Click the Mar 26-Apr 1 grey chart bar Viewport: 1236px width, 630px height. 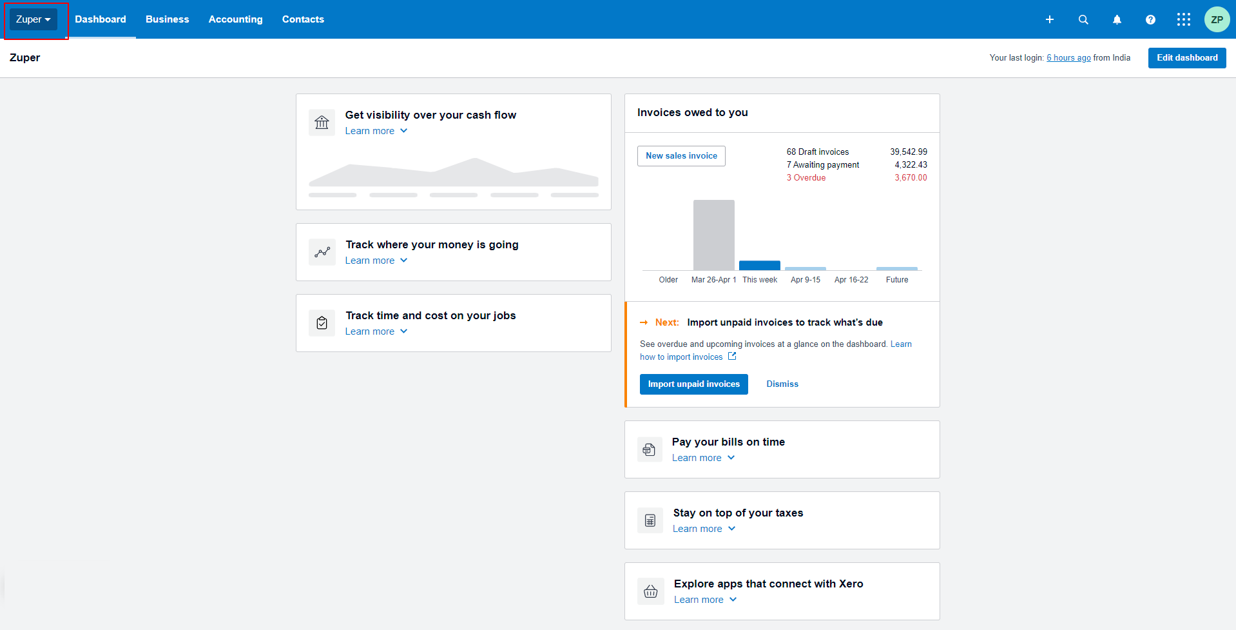tap(713, 235)
